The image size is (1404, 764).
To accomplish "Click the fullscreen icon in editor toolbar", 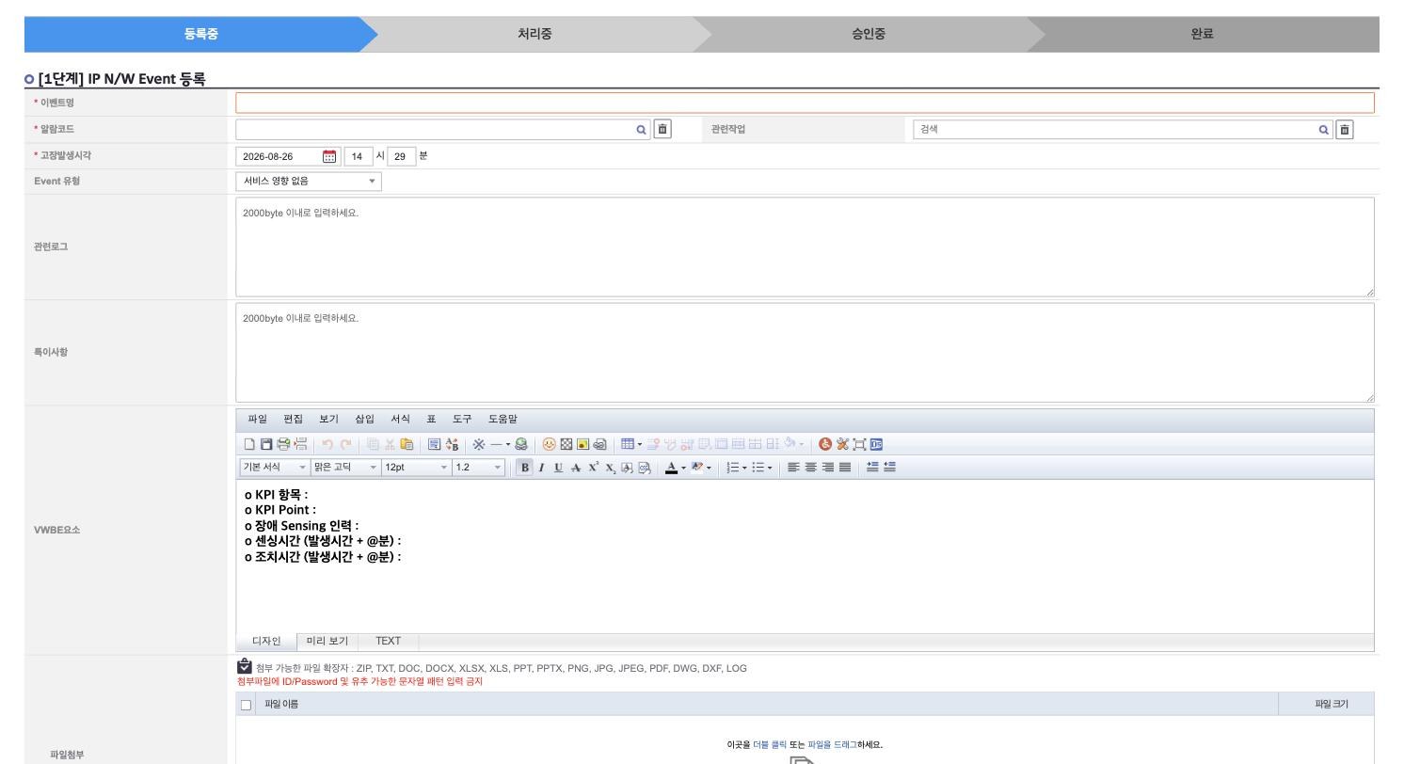I will (859, 444).
